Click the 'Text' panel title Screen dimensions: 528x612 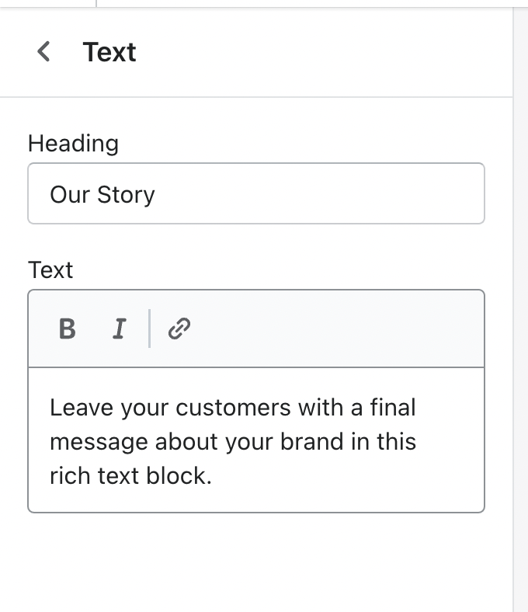pos(109,52)
